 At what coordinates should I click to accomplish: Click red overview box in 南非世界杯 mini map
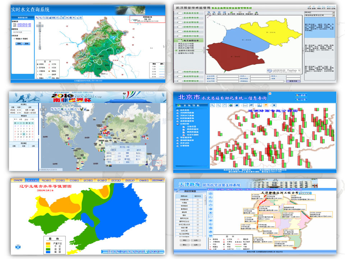pos(157,163)
